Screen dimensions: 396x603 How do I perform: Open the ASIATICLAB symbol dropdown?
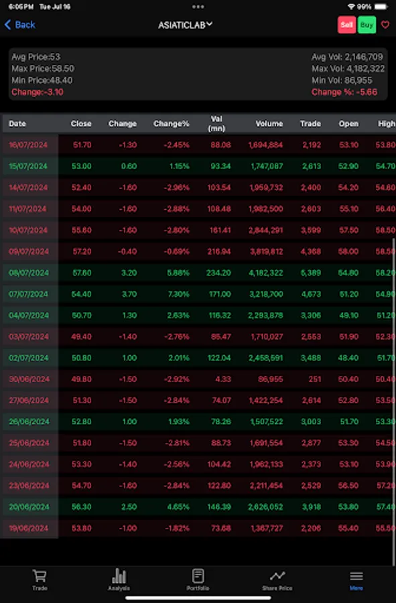pos(186,25)
